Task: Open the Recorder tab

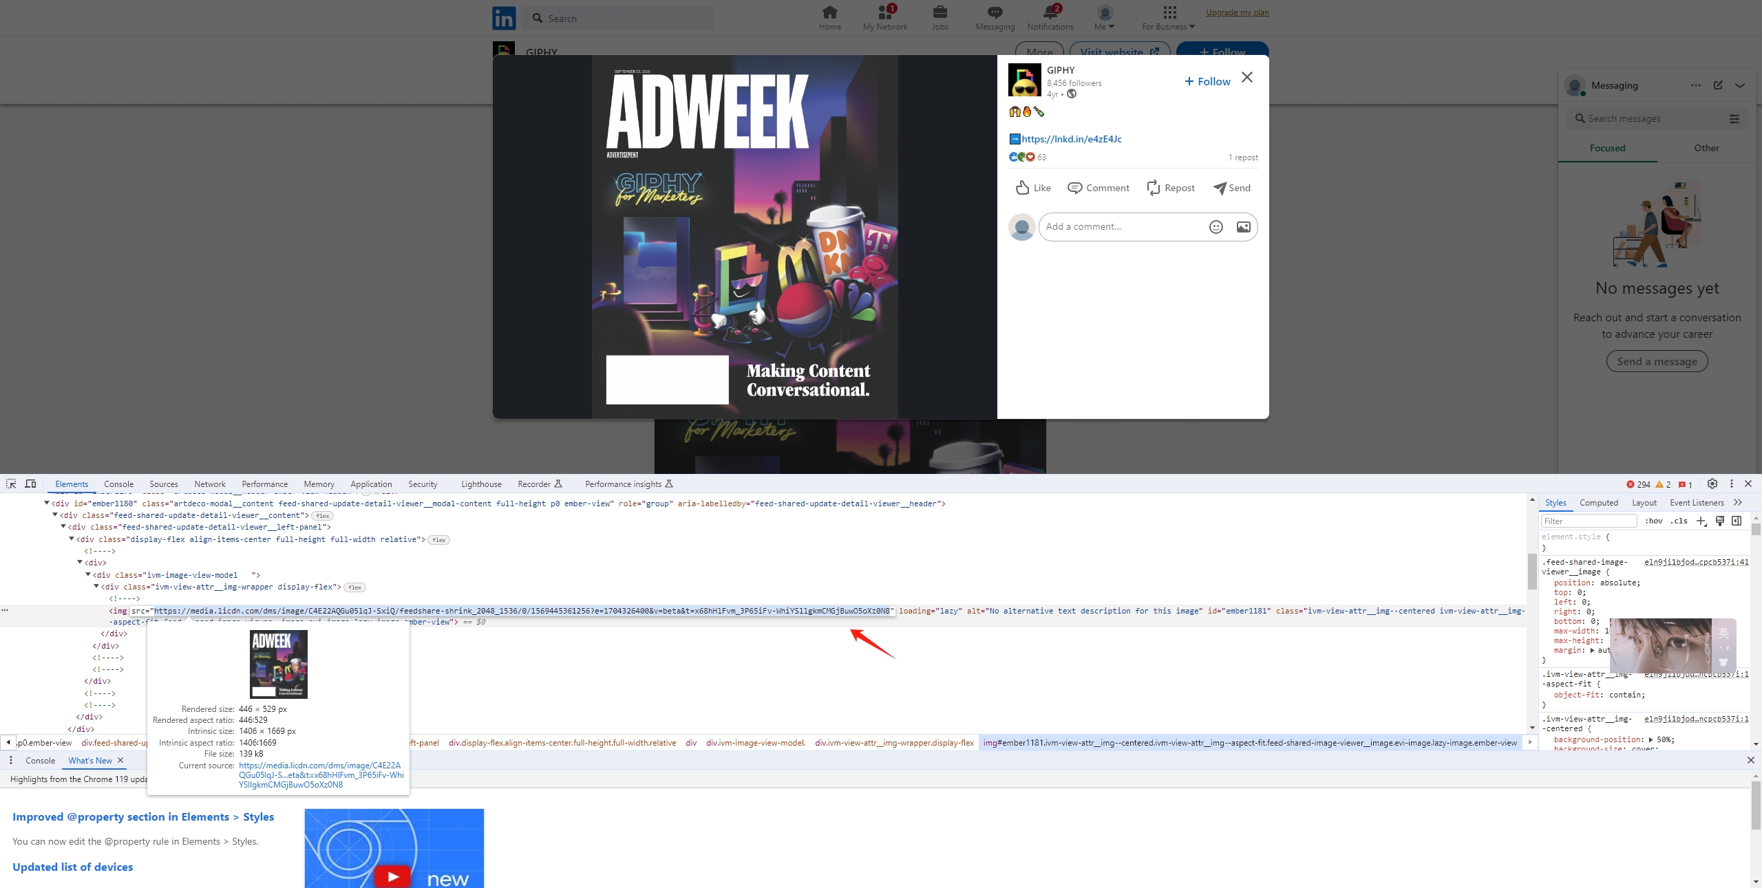Action: 540,484
